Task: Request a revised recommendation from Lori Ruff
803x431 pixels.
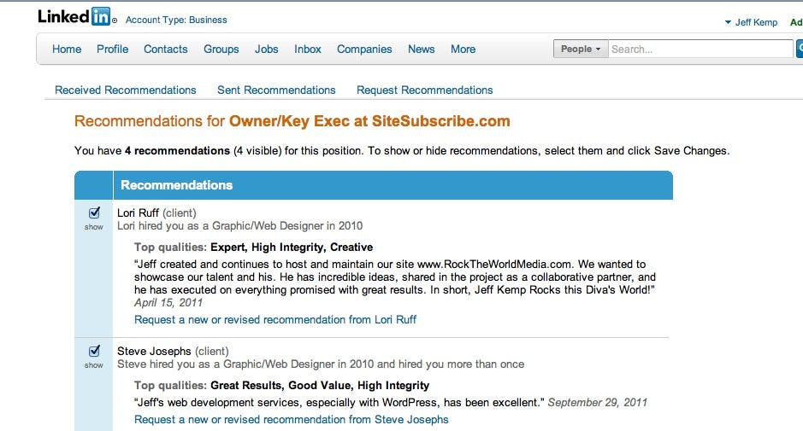Action: (275, 319)
